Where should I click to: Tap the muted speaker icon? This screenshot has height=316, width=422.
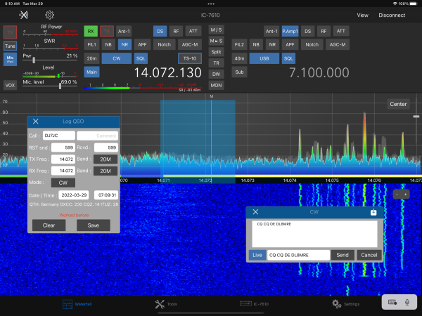click(24, 15)
